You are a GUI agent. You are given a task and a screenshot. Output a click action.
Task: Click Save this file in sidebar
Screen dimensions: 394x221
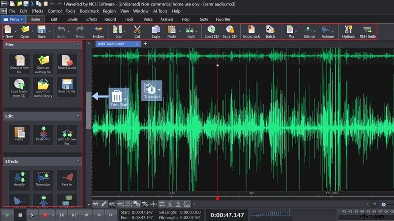(x=67, y=87)
